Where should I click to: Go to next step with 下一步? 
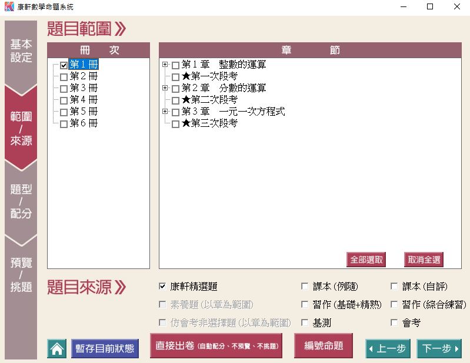[439, 348]
